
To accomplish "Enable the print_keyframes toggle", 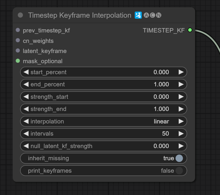I will (x=179, y=171).
